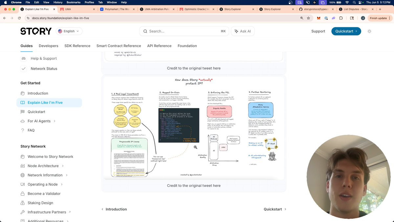Click the Finish update button in Chrome
The height and width of the screenshot is (222, 394).
(380, 18)
